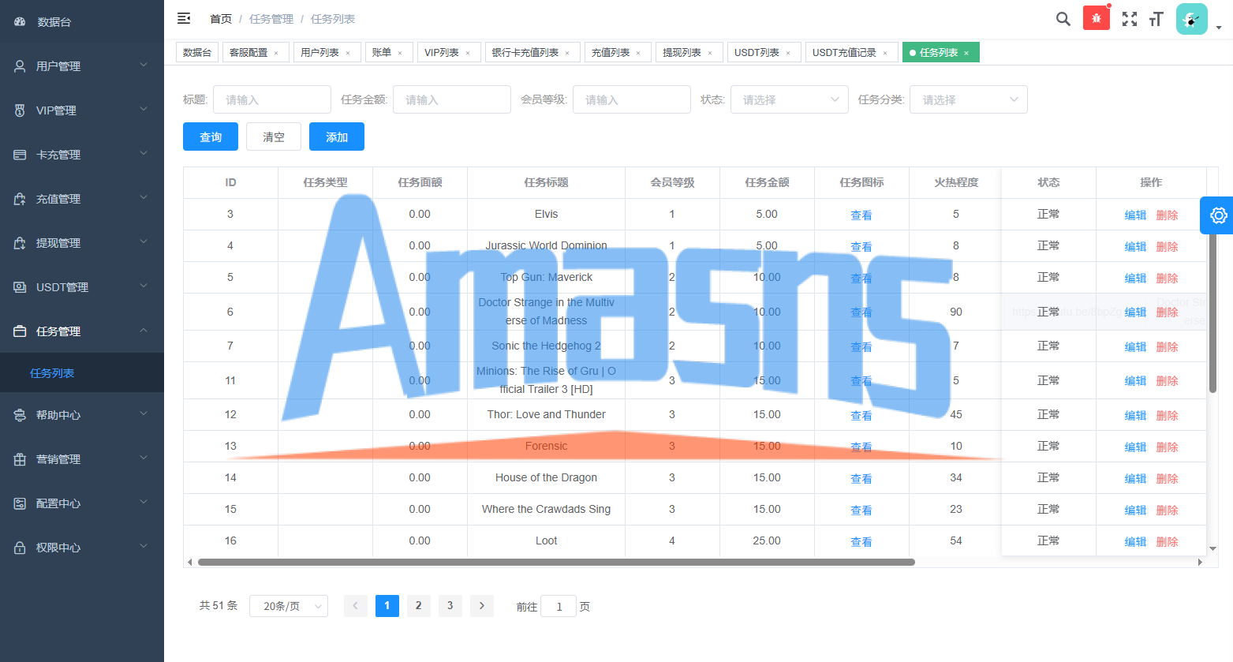This screenshot has height=662, width=1233.
Task: Click 编辑 for the Elvis row
Action: [1135, 215]
